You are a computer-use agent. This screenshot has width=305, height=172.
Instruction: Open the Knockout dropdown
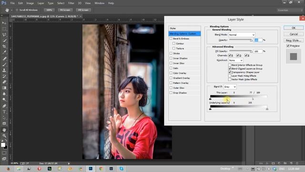pos(235,60)
